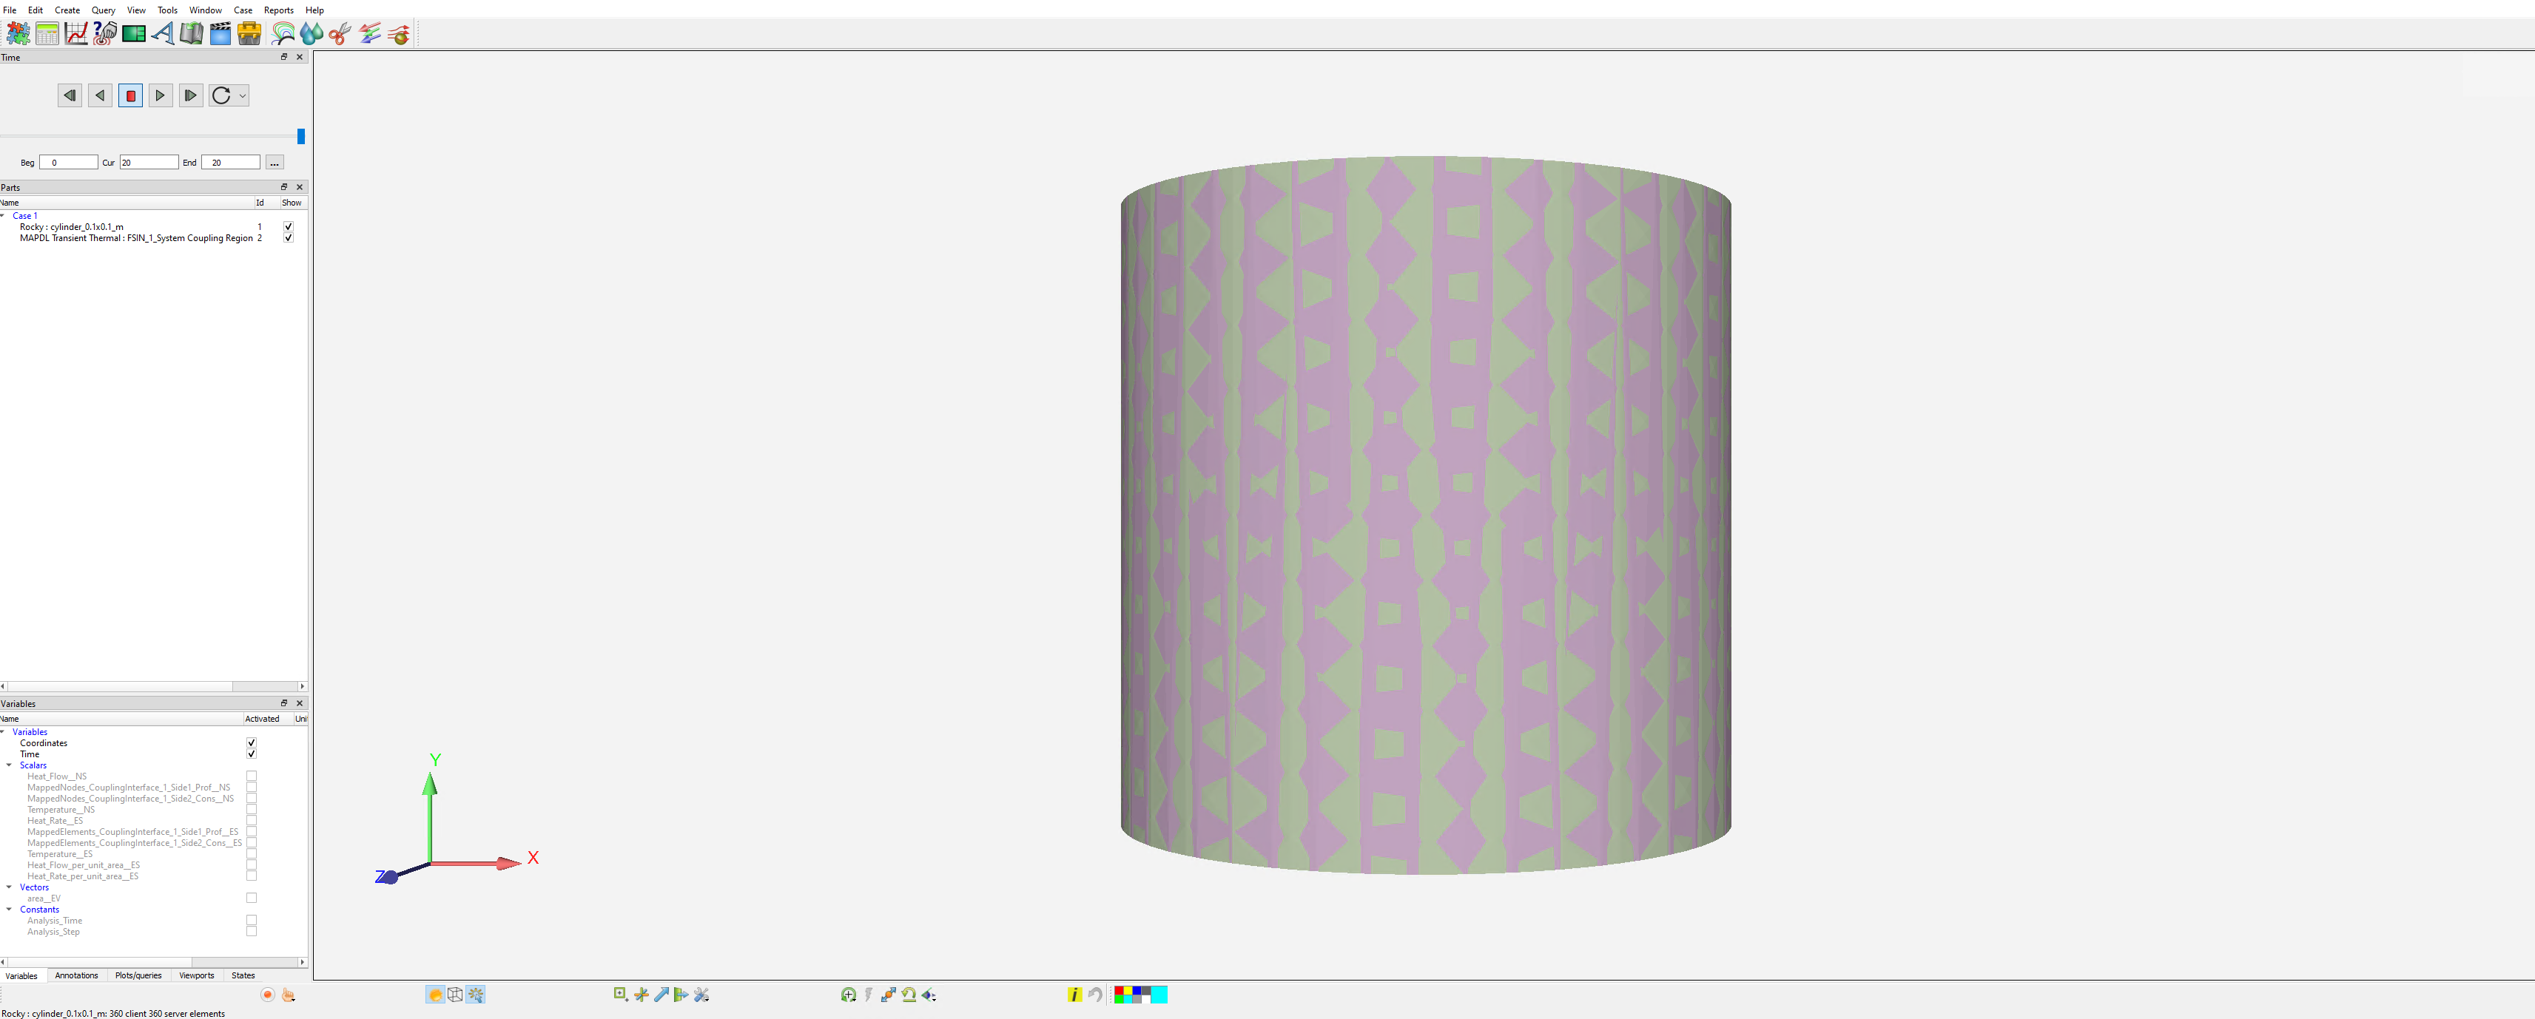The width and height of the screenshot is (2535, 1019).
Task: Activate the Temperature__NS scalar checkbox
Action: coord(251,810)
